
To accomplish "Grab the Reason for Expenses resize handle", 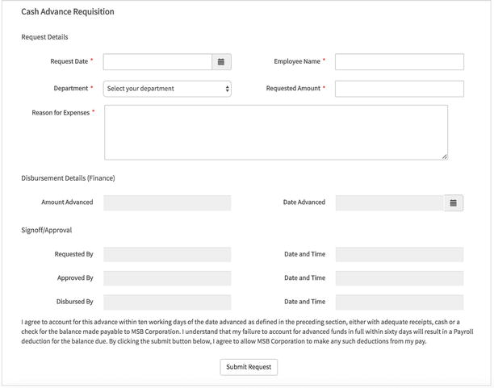I will 444,156.
